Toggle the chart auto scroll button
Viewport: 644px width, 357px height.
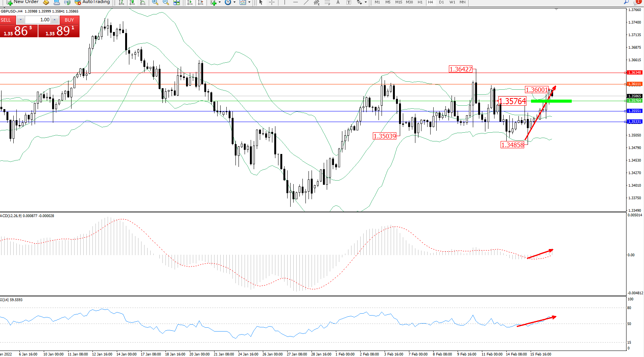(x=190, y=2)
